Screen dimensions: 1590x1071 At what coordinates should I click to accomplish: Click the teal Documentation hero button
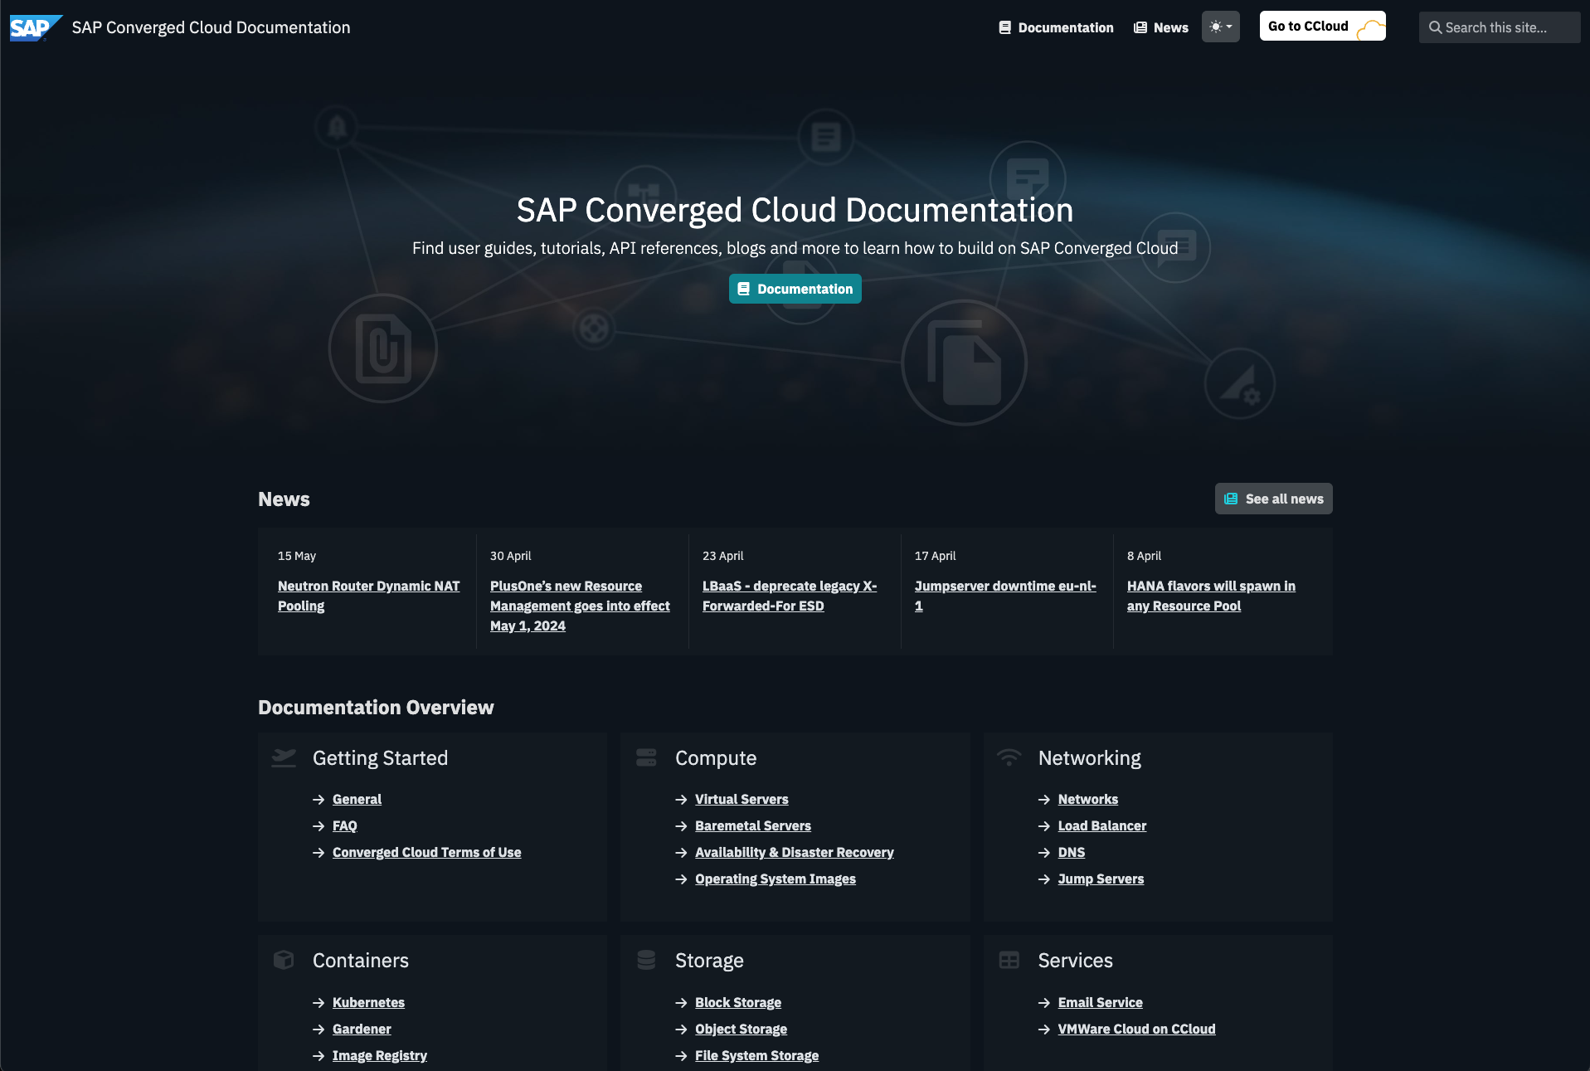click(795, 289)
